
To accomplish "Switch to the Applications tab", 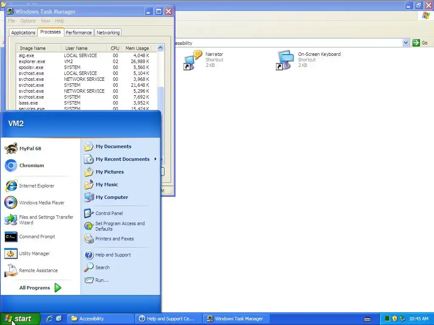I will (23, 33).
